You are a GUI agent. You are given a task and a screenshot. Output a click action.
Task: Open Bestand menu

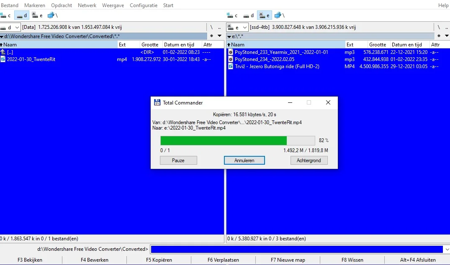pyautogui.click(x=10, y=5)
